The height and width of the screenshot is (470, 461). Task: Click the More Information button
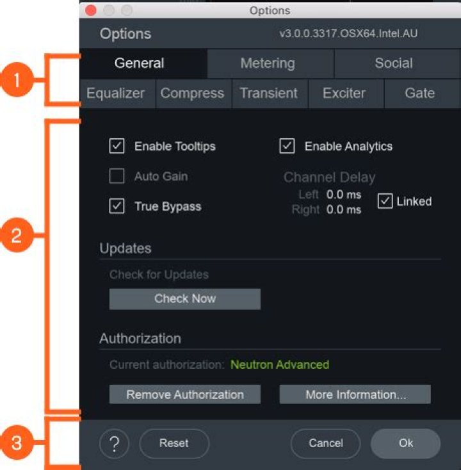[x=355, y=394]
